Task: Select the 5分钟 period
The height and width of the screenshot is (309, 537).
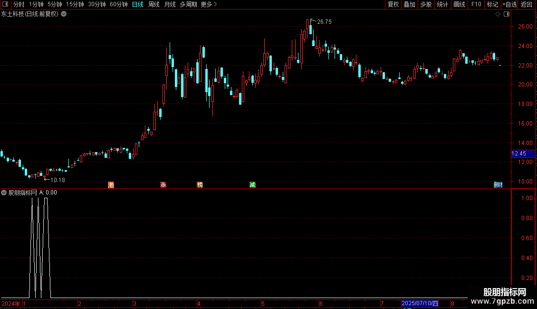Action: click(55, 4)
